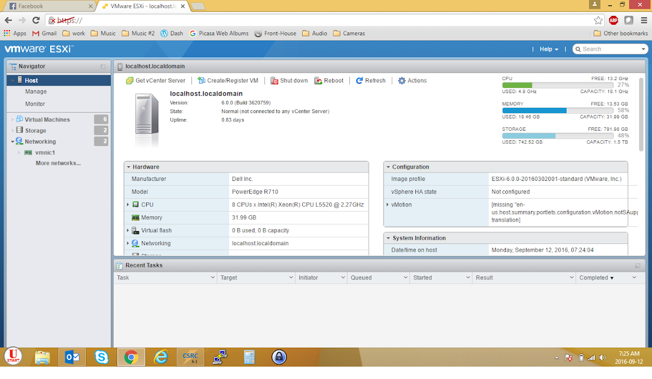Open the Picasa Web Albums bookmark
Image resolution: width=652 pixels, height=379 pixels.
coord(219,33)
